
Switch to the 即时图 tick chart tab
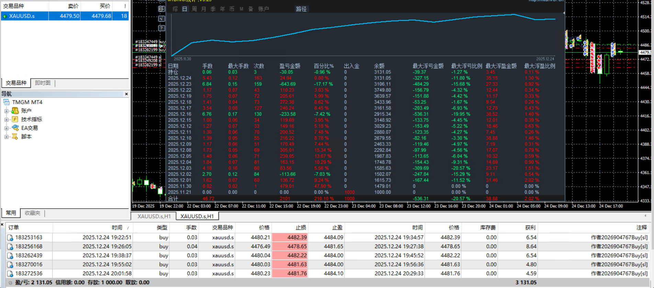point(43,83)
